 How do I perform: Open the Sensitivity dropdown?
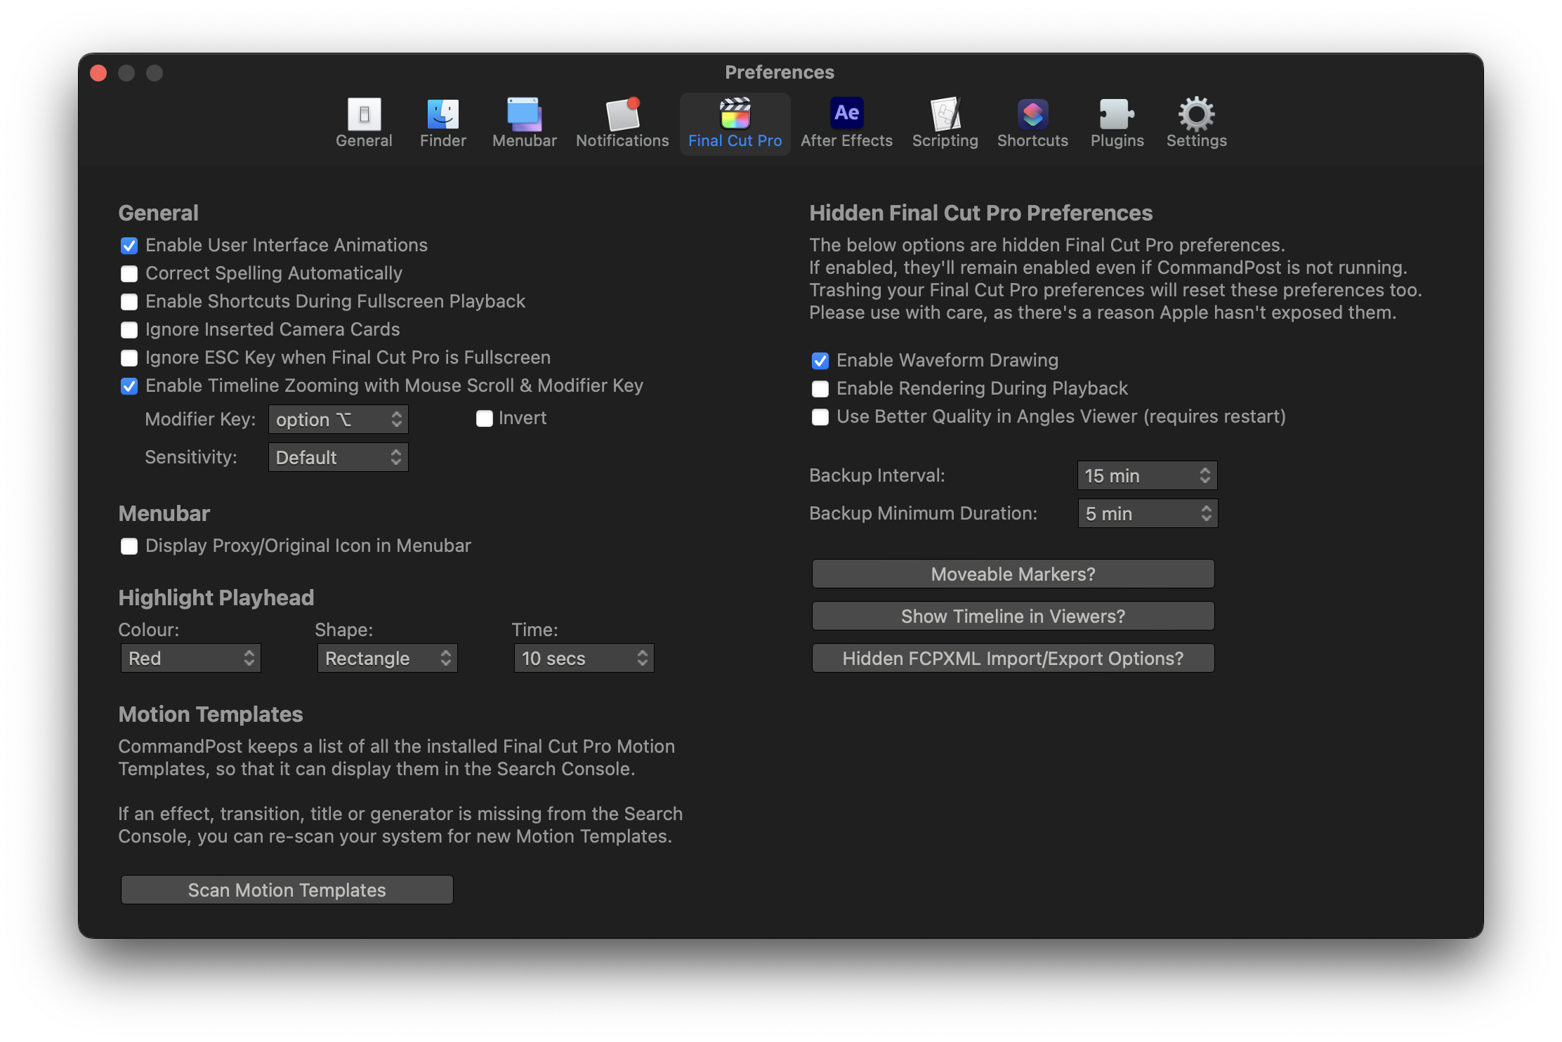click(339, 457)
